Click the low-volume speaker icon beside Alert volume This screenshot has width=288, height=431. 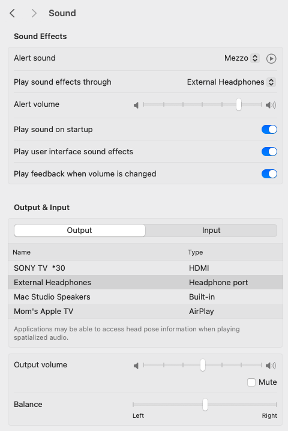[136, 105]
